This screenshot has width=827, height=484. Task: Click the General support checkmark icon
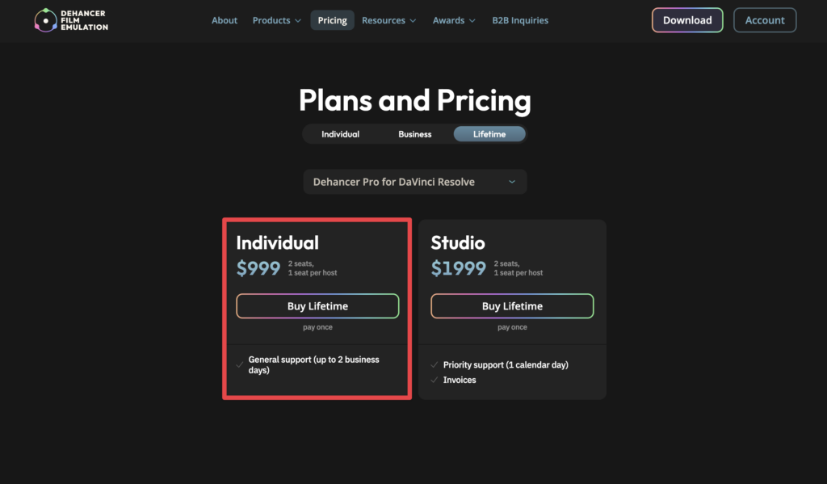click(x=240, y=364)
